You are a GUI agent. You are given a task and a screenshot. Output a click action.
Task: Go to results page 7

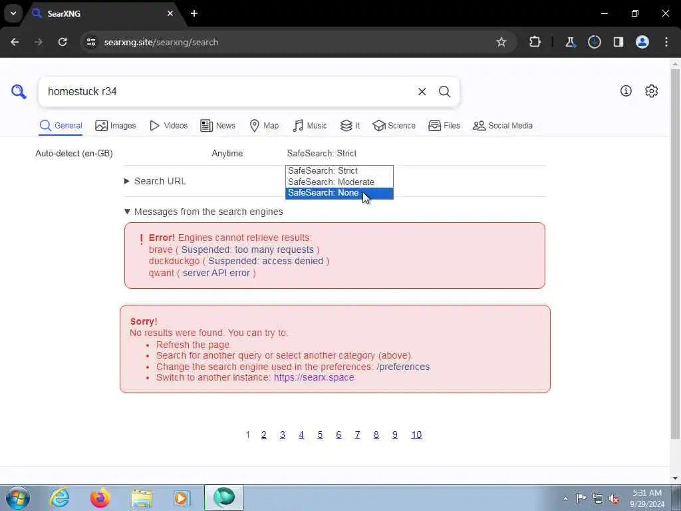click(357, 435)
